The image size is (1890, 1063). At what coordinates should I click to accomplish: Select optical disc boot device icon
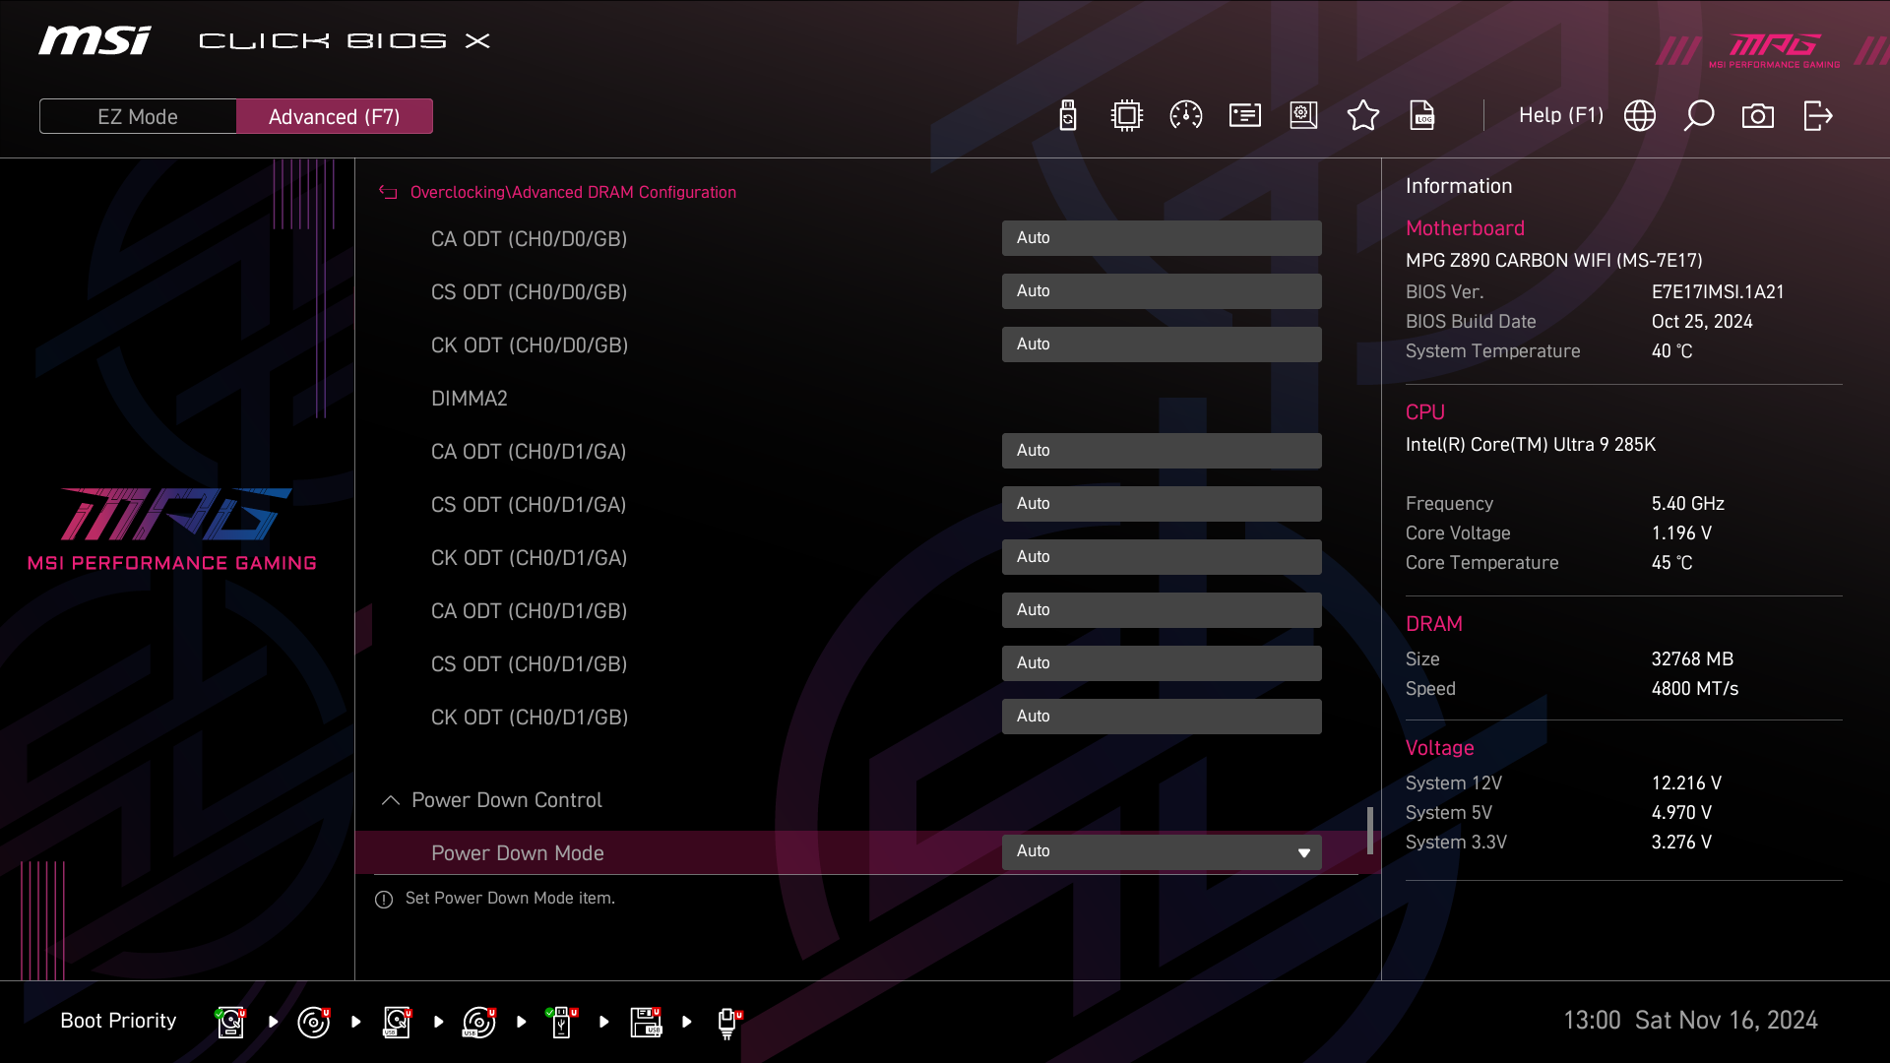click(314, 1023)
